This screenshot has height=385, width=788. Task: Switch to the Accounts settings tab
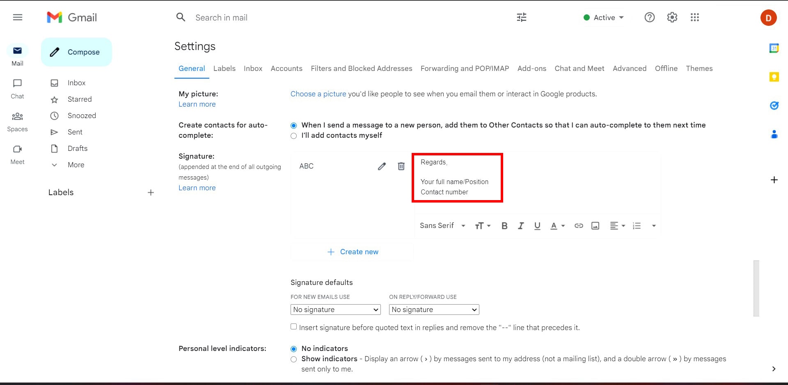[x=286, y=68]
